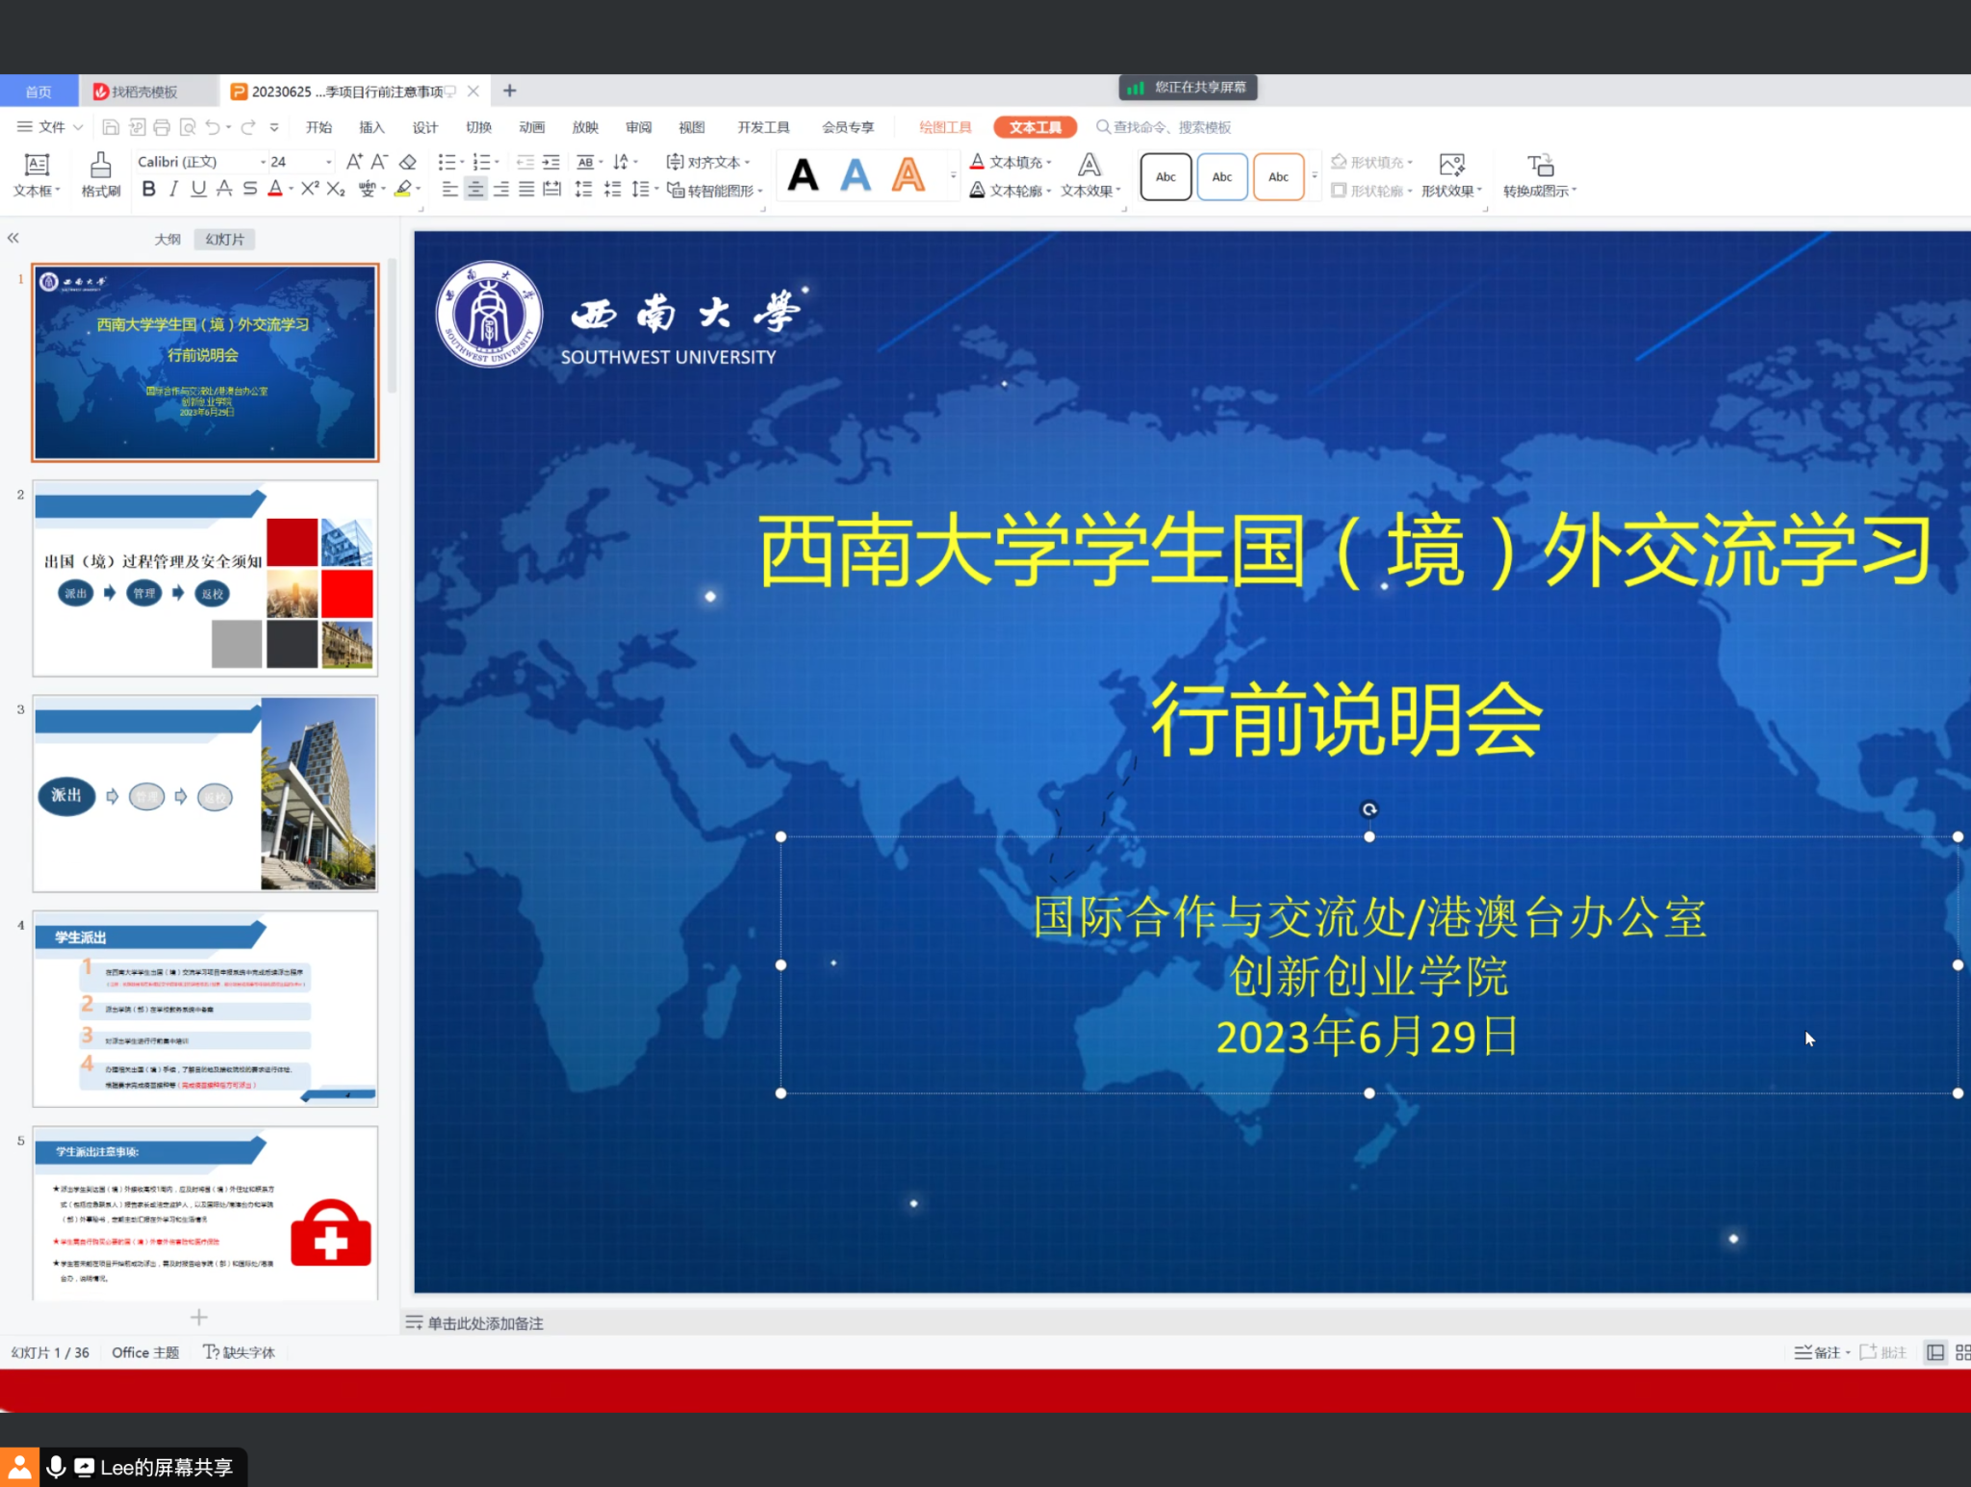Viewport: 1971px width, 1487px height.
Task: Expand the 文本填充 text fill dropdown
Action: 1050,162
